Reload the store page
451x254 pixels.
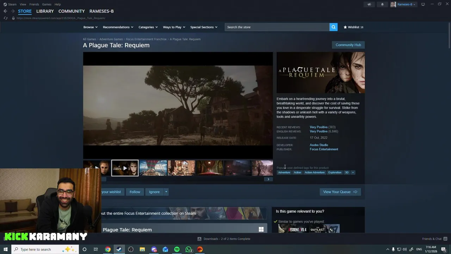click(5, 18)
